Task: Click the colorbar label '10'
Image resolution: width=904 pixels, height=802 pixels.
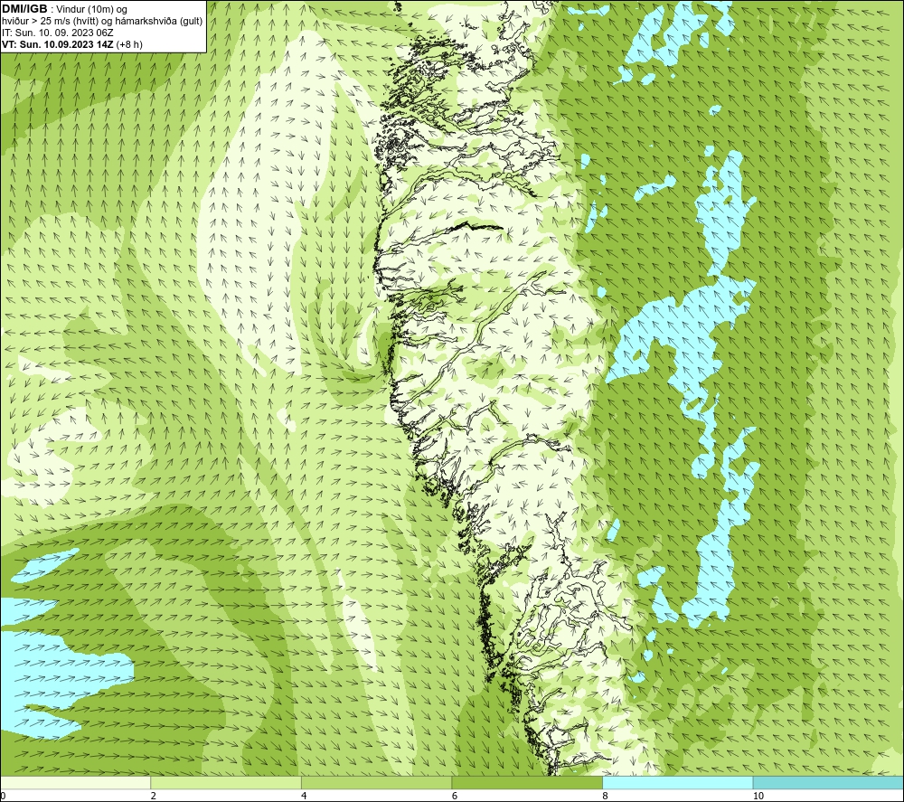Action: pyautogui.click(x=758, y=796)
